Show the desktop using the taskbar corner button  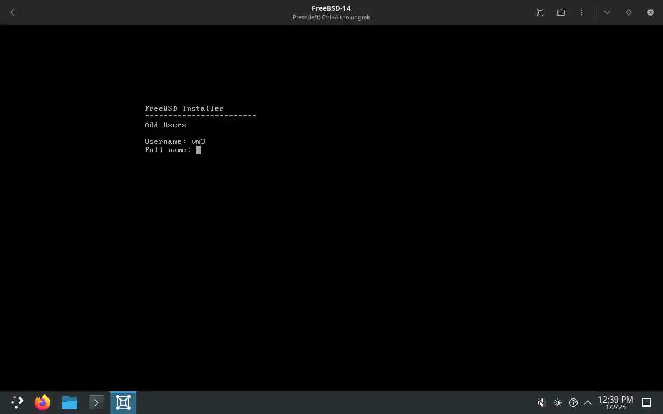(646, 403)
